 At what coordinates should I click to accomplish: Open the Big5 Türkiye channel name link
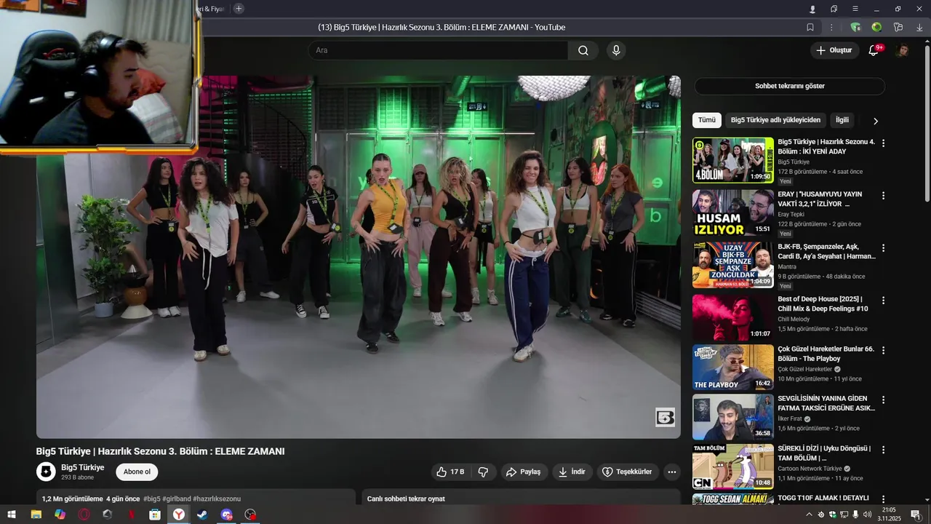[x=82, y=467]
